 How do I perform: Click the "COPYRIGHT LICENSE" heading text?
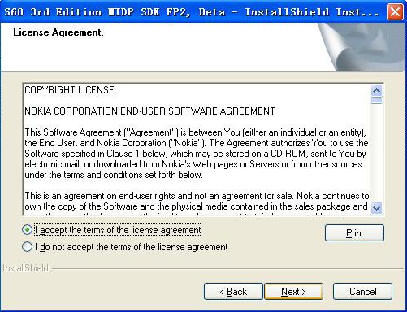[69, 90]
